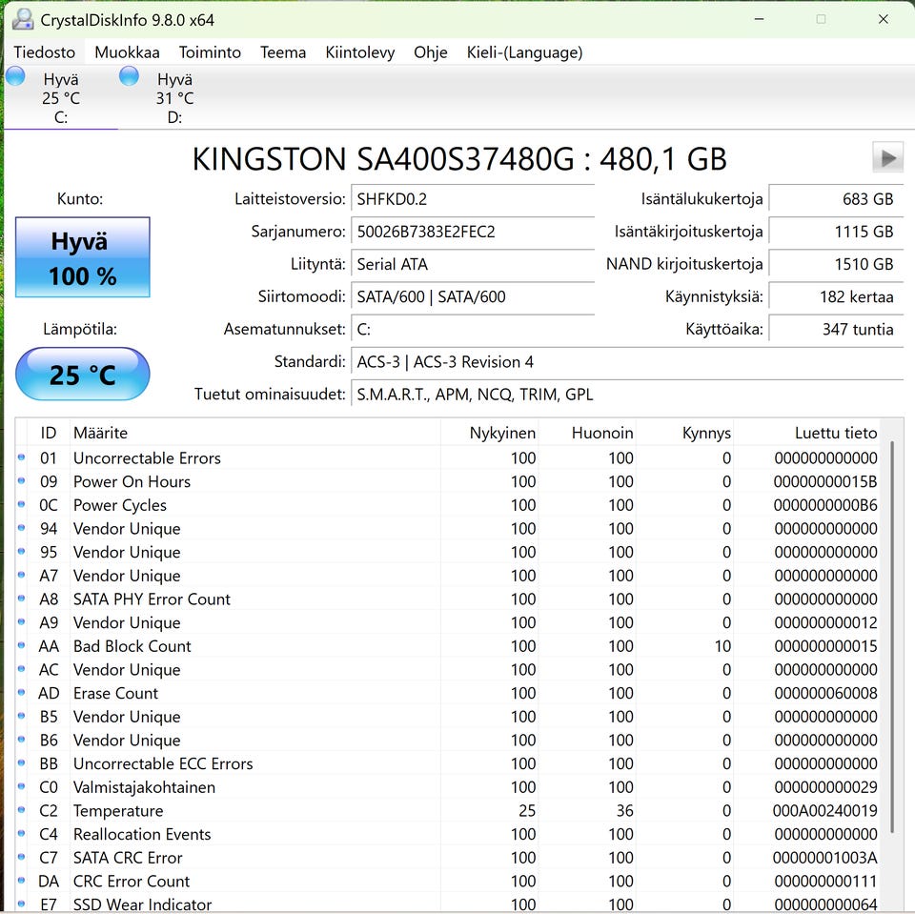Image resolution: width=915 pixels, height=914 pixels.
Task: Select the C: drive status orb
Action: [16, 77]
